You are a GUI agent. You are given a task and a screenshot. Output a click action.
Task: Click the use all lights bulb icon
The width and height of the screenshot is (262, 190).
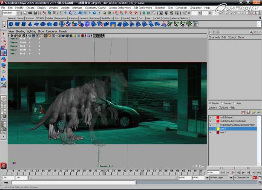pyautogui.click(x=75, y=36)
